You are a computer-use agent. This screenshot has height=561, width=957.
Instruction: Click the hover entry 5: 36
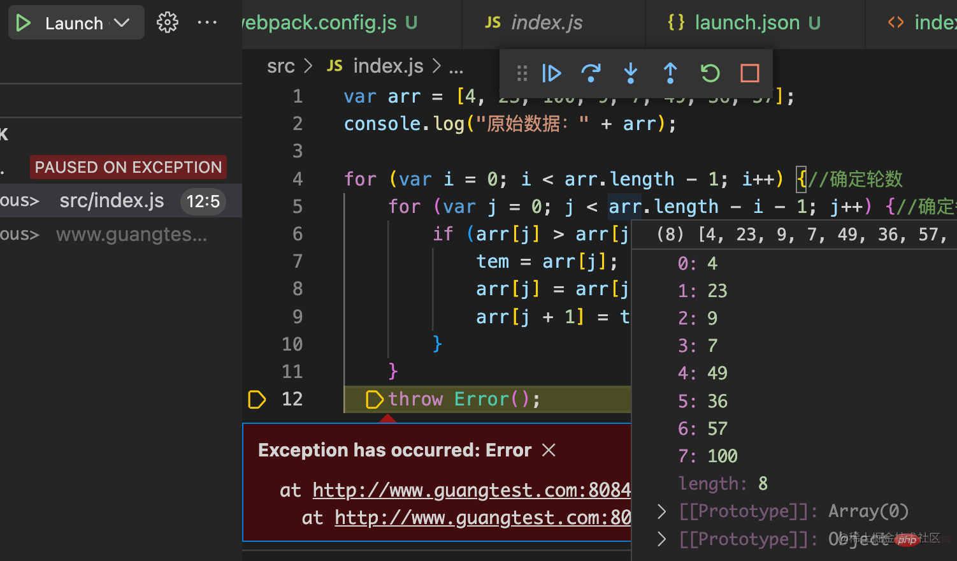(x=702, y=401)
